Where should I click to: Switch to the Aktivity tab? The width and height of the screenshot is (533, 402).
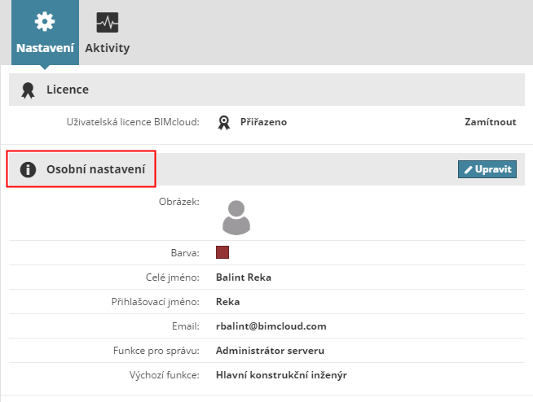tap(107, 47)
